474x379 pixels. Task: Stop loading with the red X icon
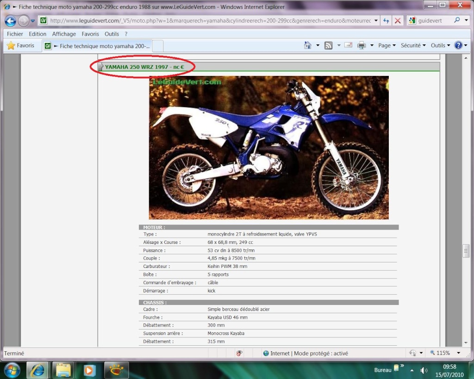click(x=398, y=20)
